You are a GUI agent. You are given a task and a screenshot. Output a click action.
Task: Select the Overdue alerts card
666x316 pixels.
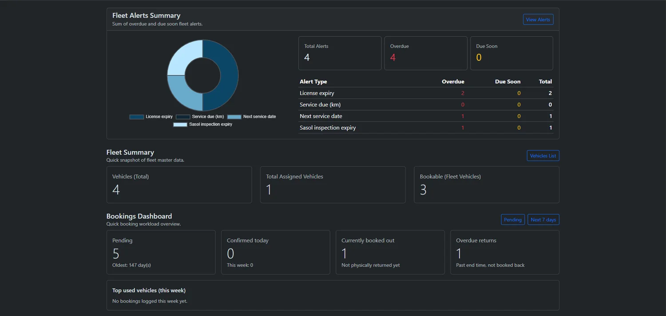426,53
